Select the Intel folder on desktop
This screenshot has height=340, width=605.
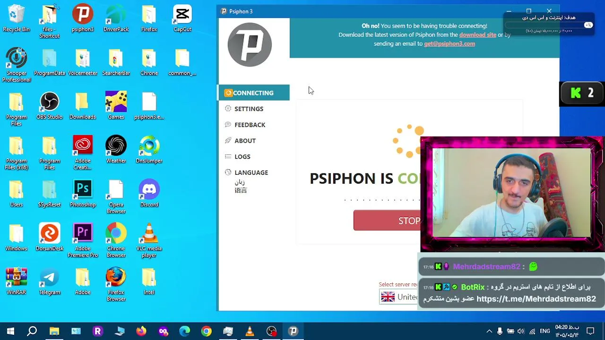pyautogui.click(x=149, y=282)
